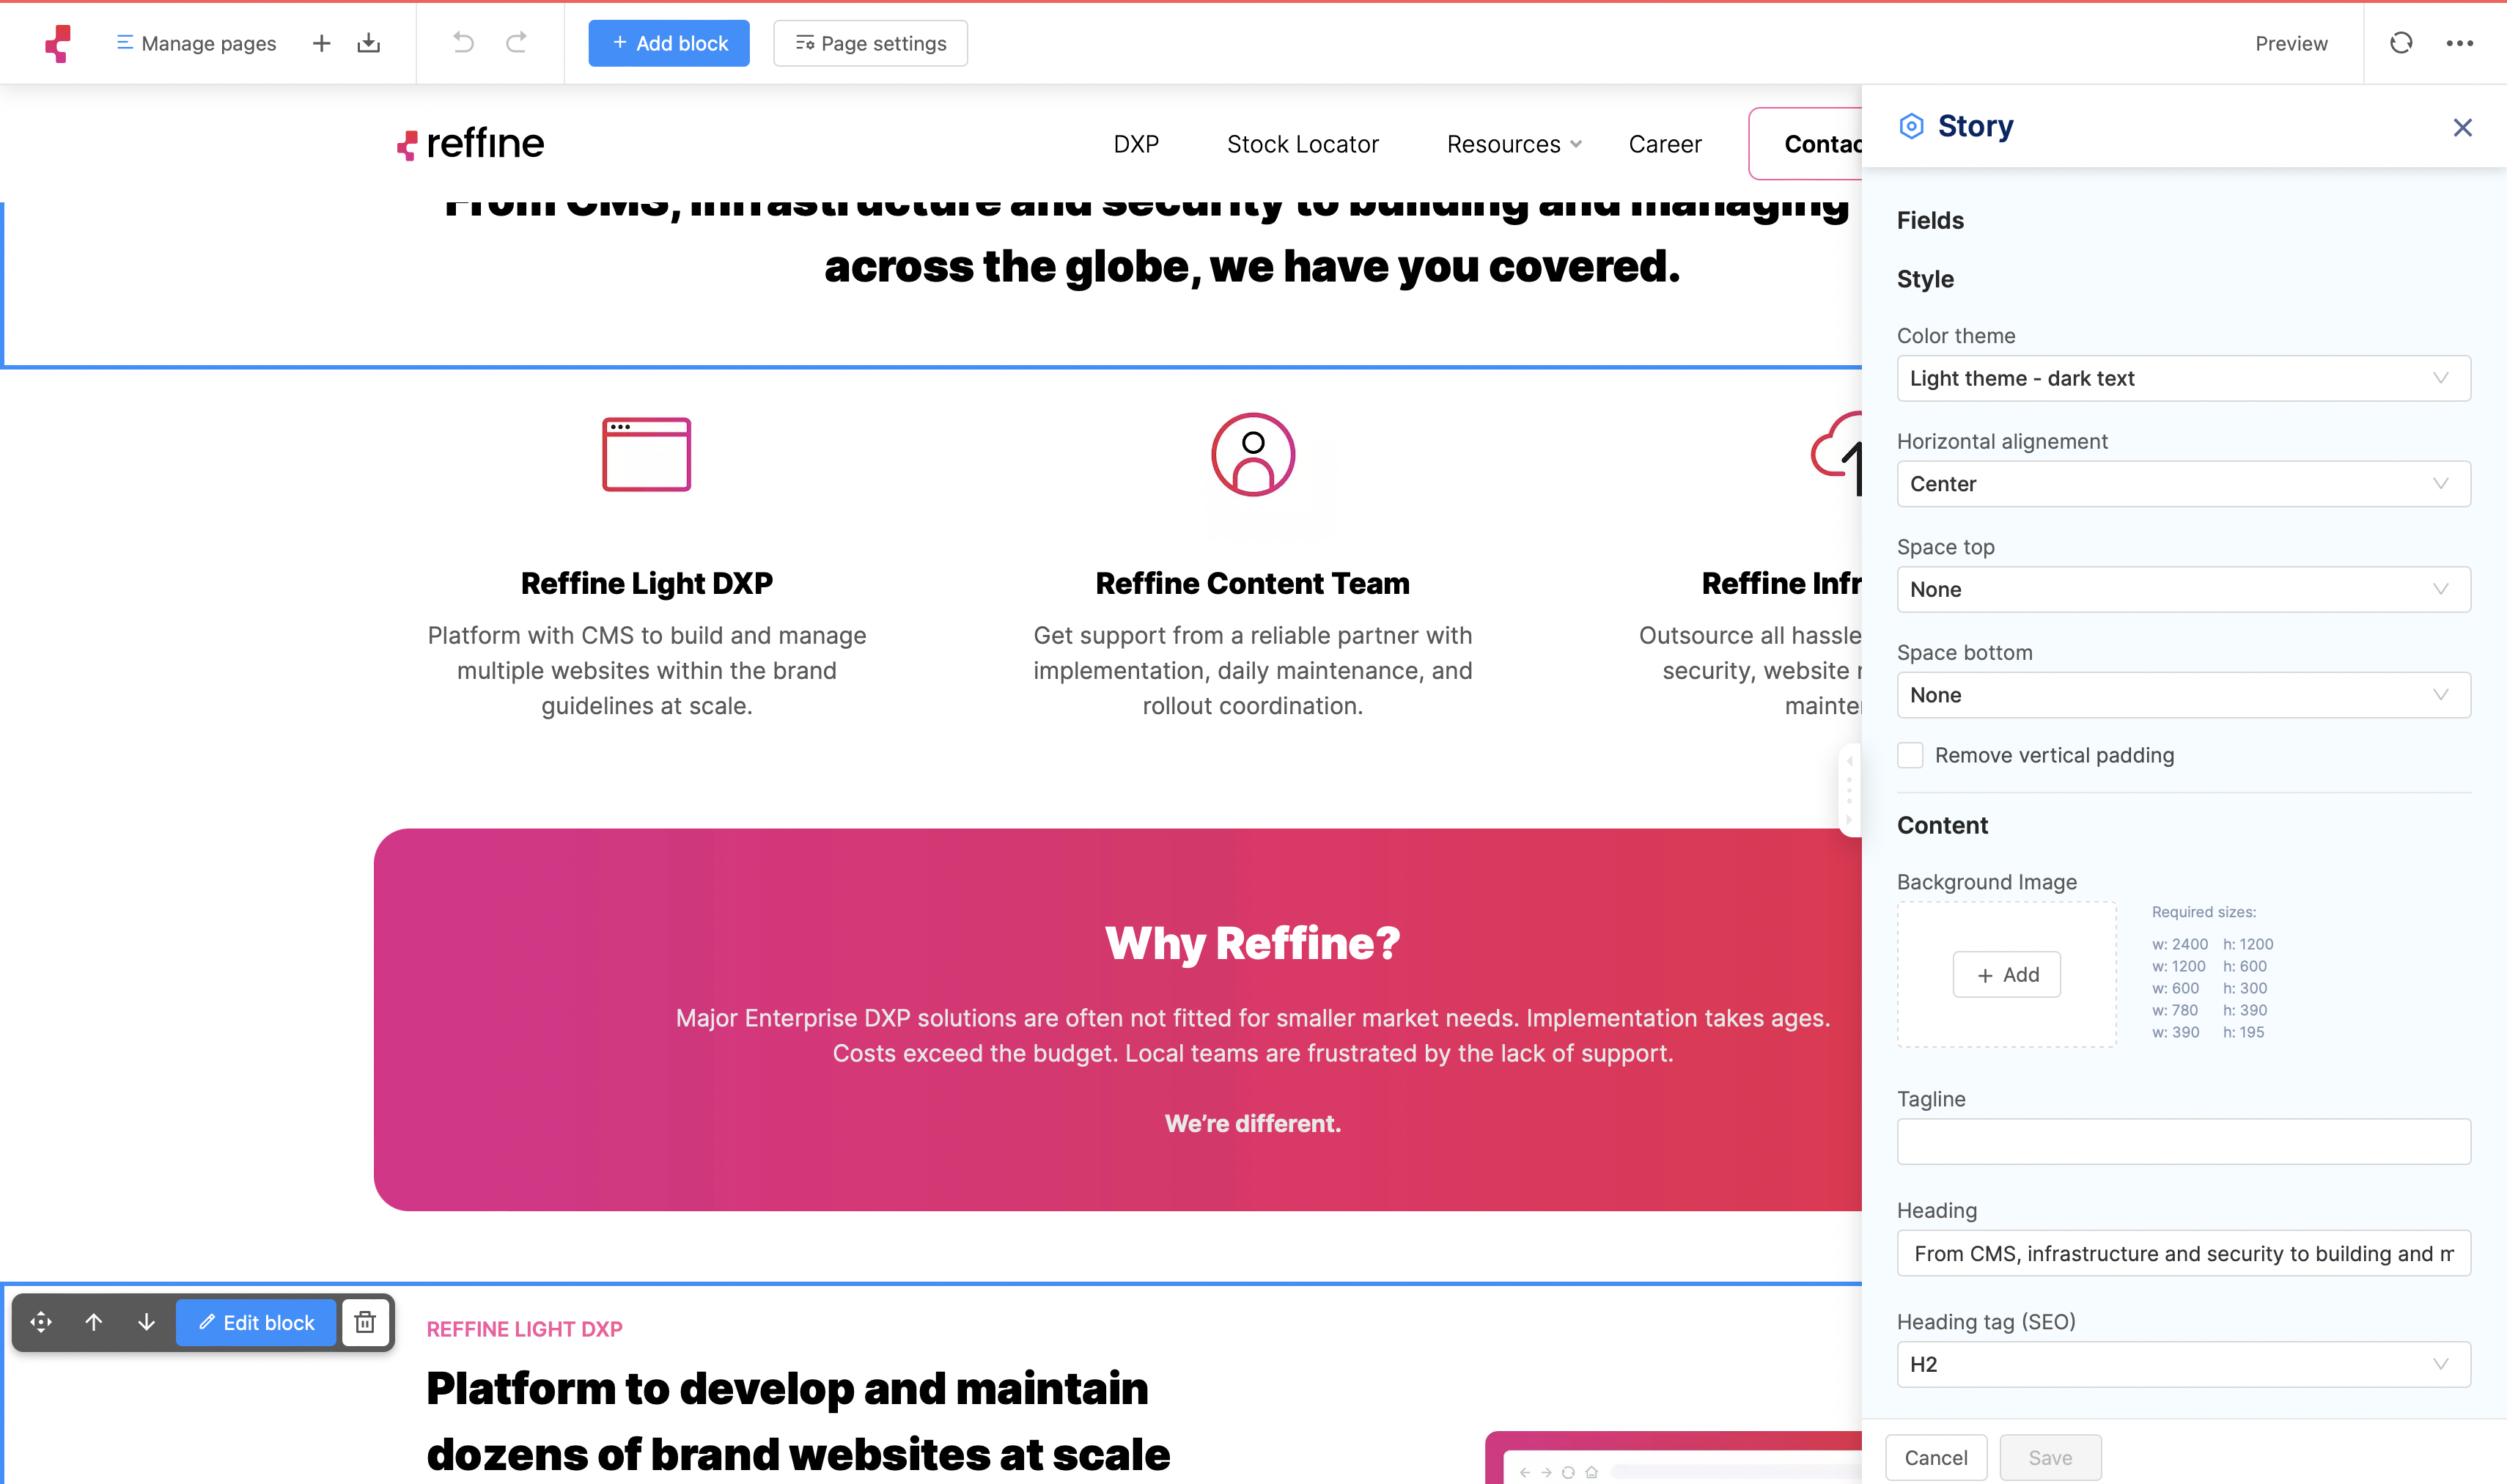2507x1484 pixels.
Task: Open the three-dot overflow menu
Action: tap(2461, 43)
